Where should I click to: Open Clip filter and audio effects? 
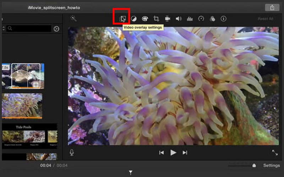point(212,19)
